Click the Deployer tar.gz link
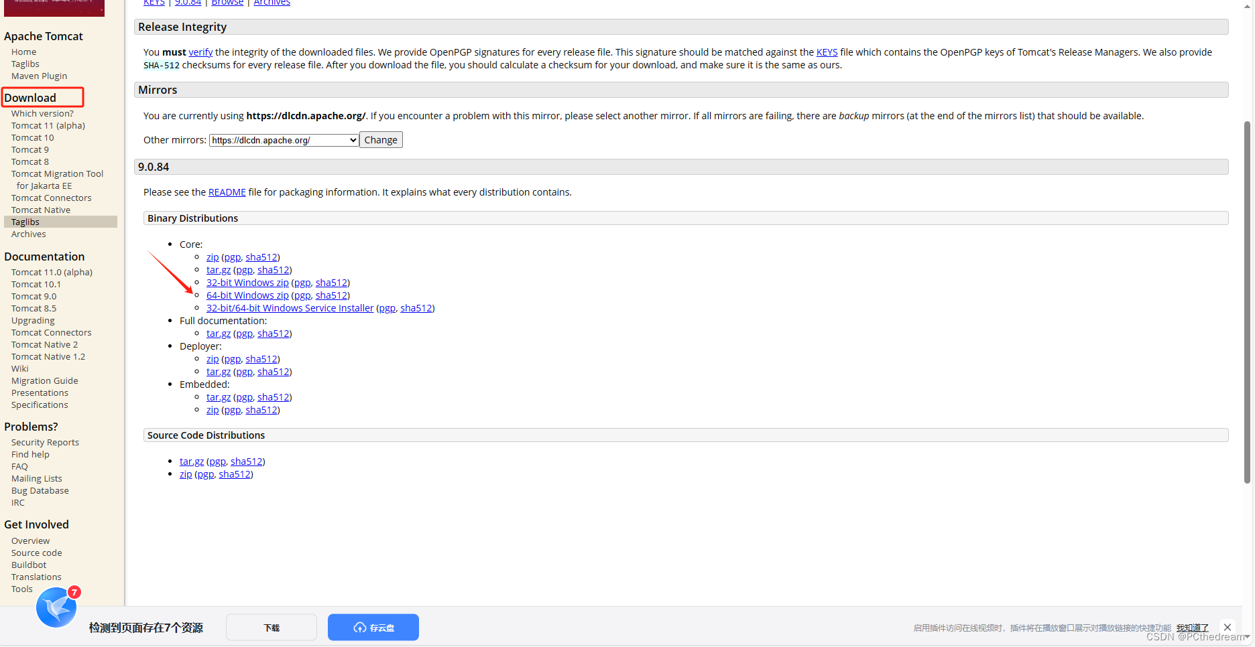This screenshot has height=647, width=1255. (219, 372)
